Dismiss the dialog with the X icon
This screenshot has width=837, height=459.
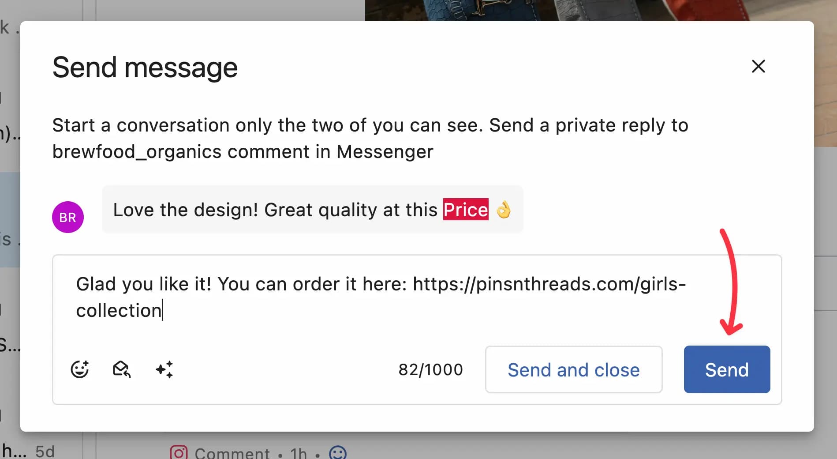click(758, 66)
